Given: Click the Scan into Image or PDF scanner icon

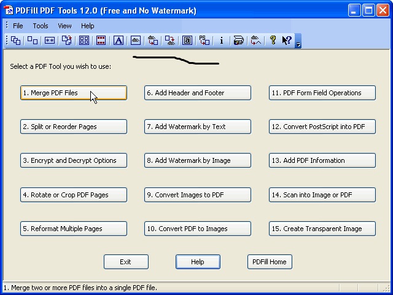Looking at the screenshot, I should pyautogui.click(x=239, y=40).
